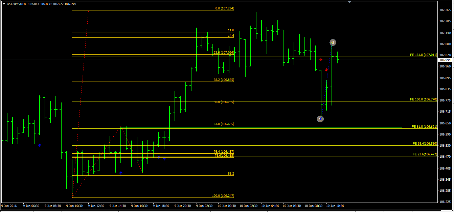Click the USDJPY,M30 chart title text
The image size is (454, 212).
tap(17, 4)
